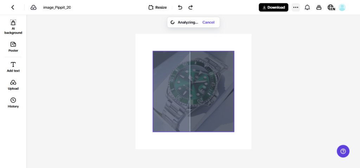The image size is (360, 168).
Task: Go back using the left arrow
Action: point(13,7)
